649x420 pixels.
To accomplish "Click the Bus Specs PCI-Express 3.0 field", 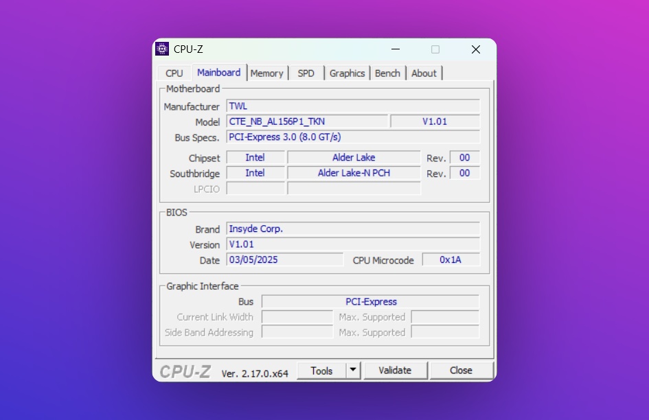I will coord(353,137).
